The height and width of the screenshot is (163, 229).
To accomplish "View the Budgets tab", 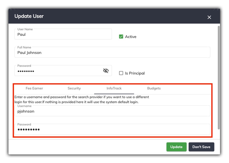I will click(x=153, y=88).
